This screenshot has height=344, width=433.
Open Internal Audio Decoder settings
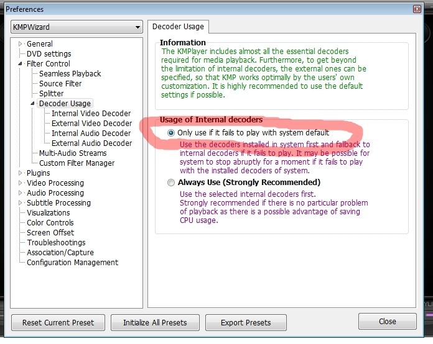click(91, 133)
